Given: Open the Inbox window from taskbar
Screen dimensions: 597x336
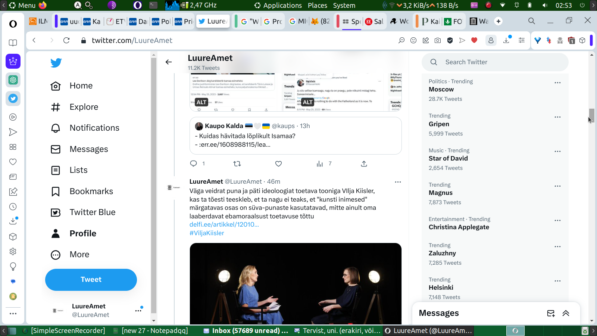Looking at the screenshot, I should pos(246,331).
